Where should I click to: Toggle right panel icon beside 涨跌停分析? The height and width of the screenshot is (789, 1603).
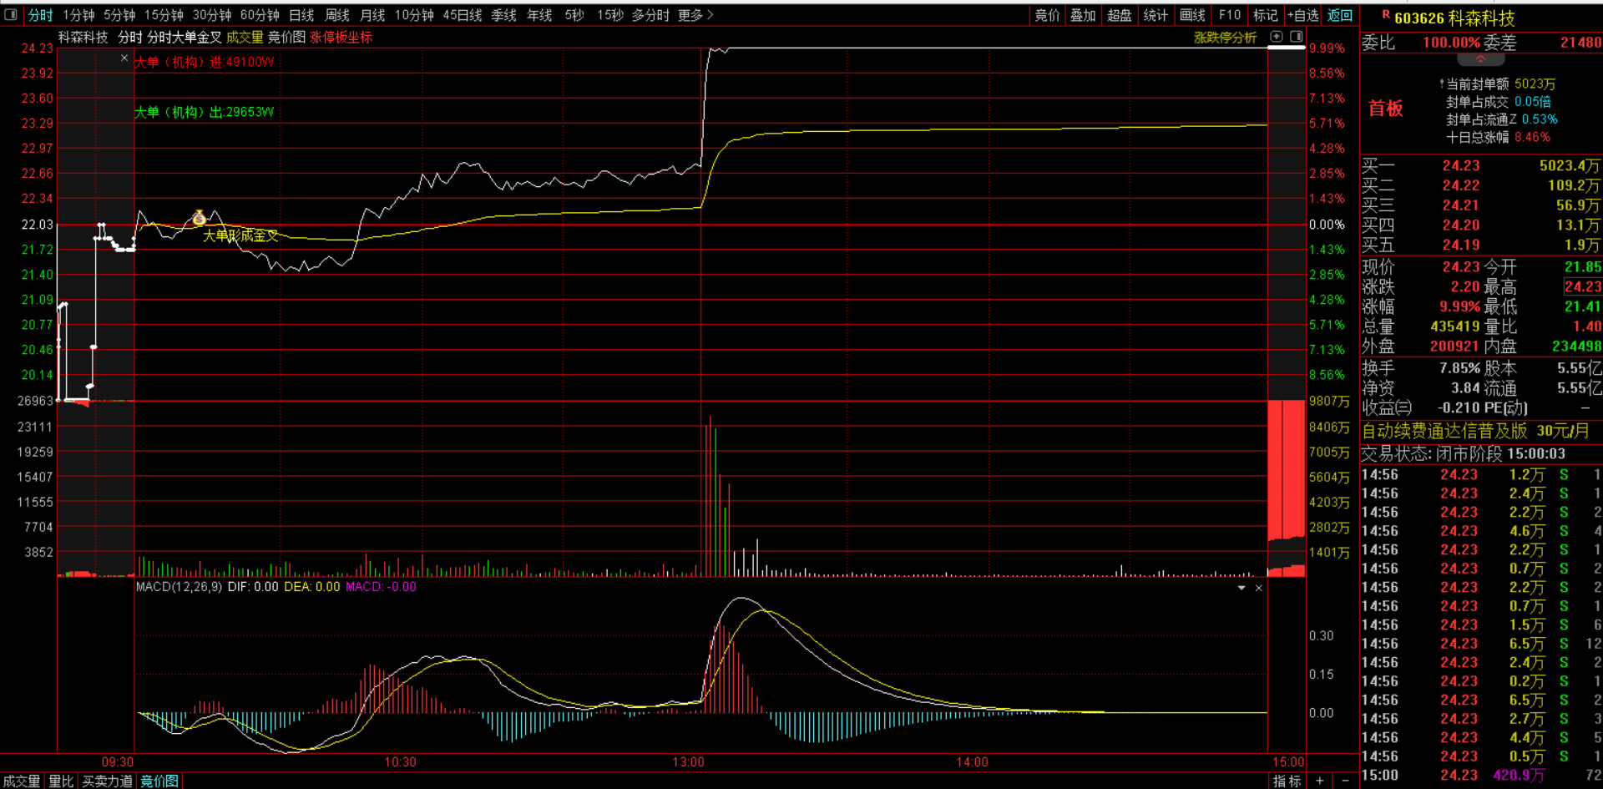(x=1297, y=37)
